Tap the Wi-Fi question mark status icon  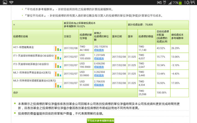(x=11, y=2)
